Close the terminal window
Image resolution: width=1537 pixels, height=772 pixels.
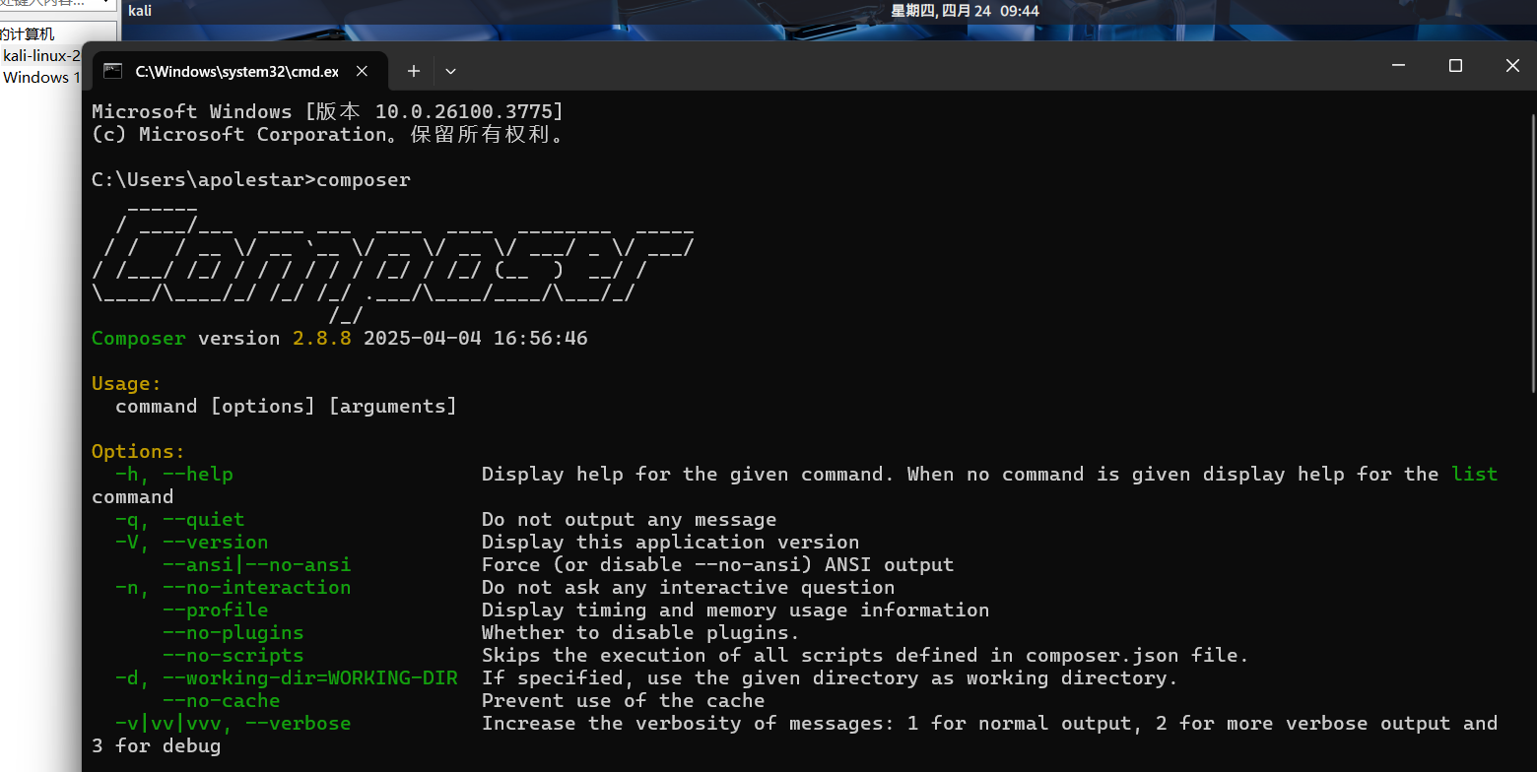[x=1512, y=66]
